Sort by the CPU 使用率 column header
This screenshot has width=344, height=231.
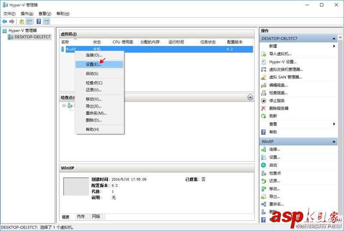click(124, 42)
